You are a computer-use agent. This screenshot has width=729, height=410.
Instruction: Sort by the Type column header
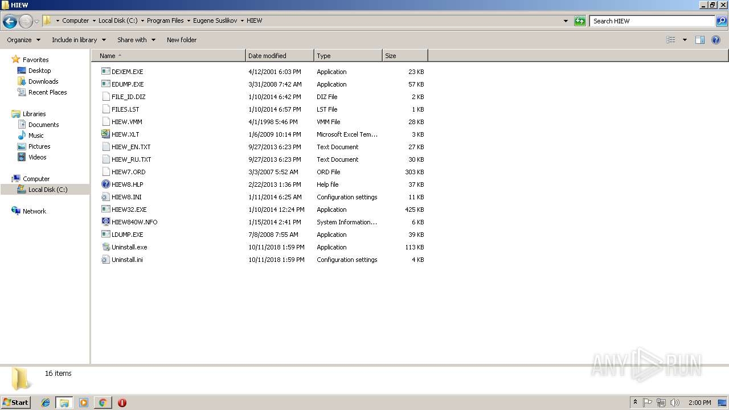coord(348,56)
